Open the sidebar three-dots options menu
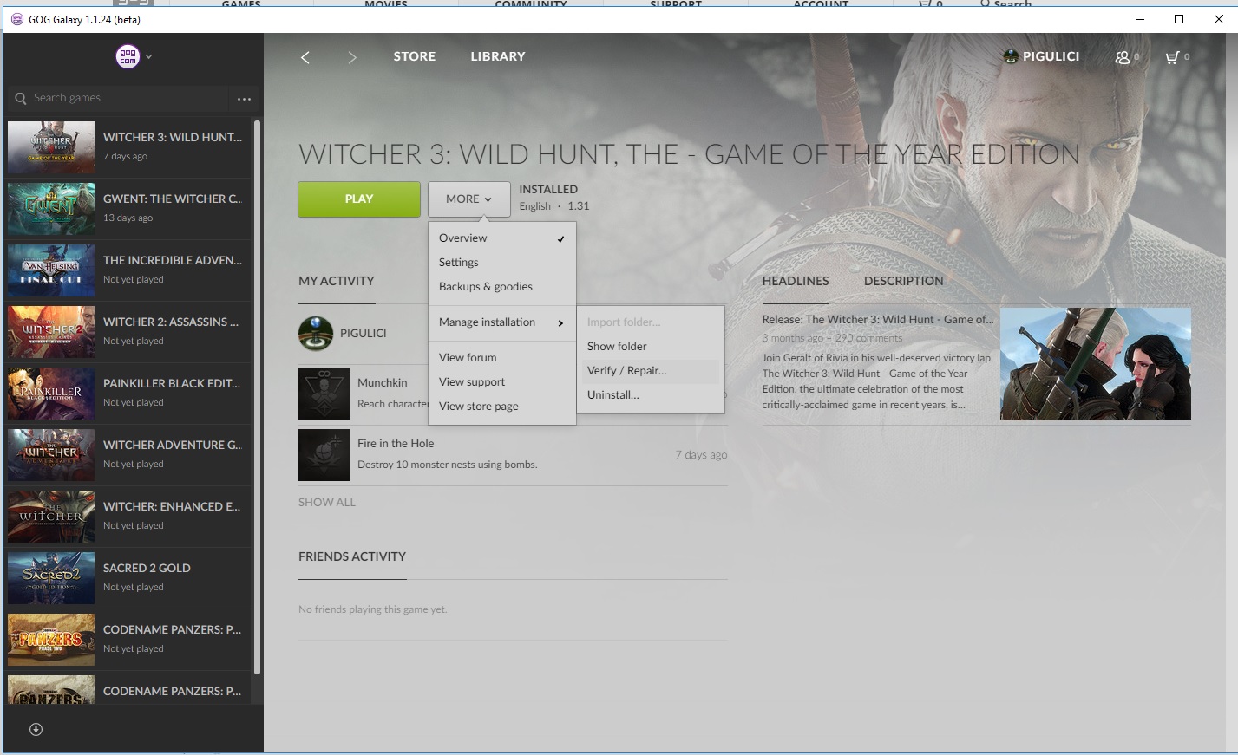 (244, 99)
